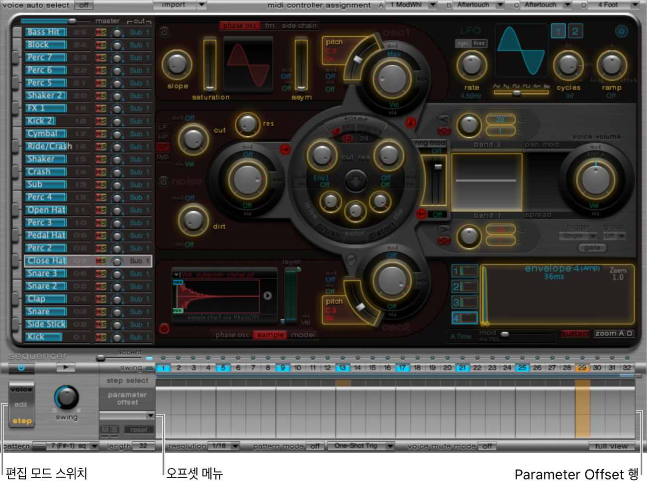Click the parameter offset reset button
Screen dimensions: 647x485
[x=139, y=430]
